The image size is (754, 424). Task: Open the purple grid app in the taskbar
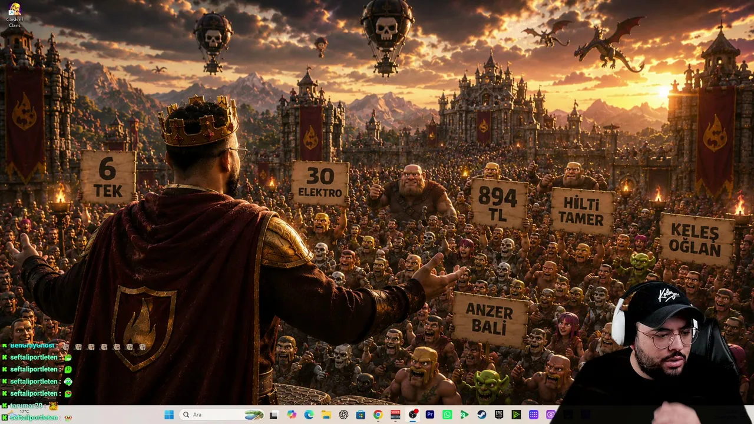click(534, 415)
